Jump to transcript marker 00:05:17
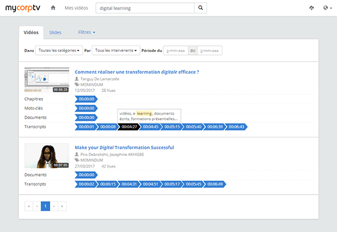Screen dimensions: 337x232 click(x=172, y=184)
